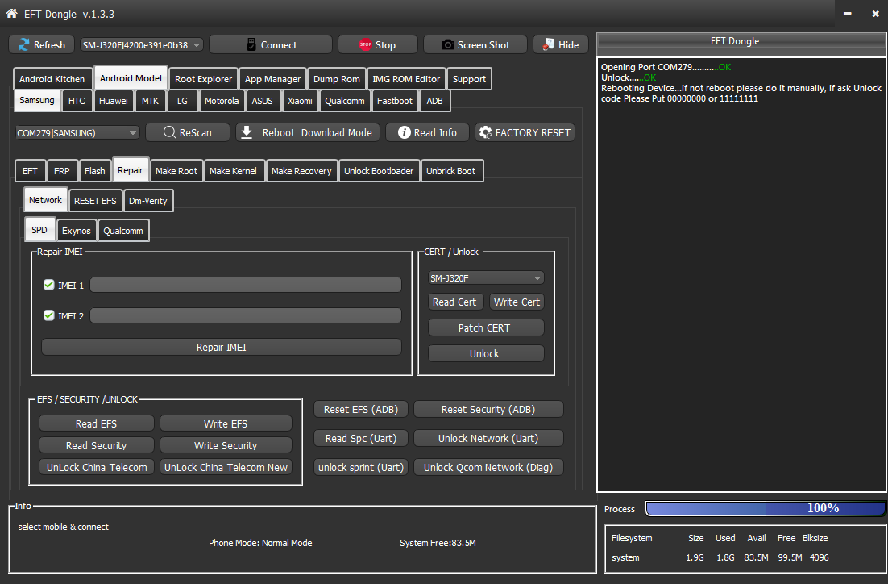Click the EFT Dongle log panel header
The width and height of the screenshot is (888, 584).
pyautogui.click(x=741, y=43)
